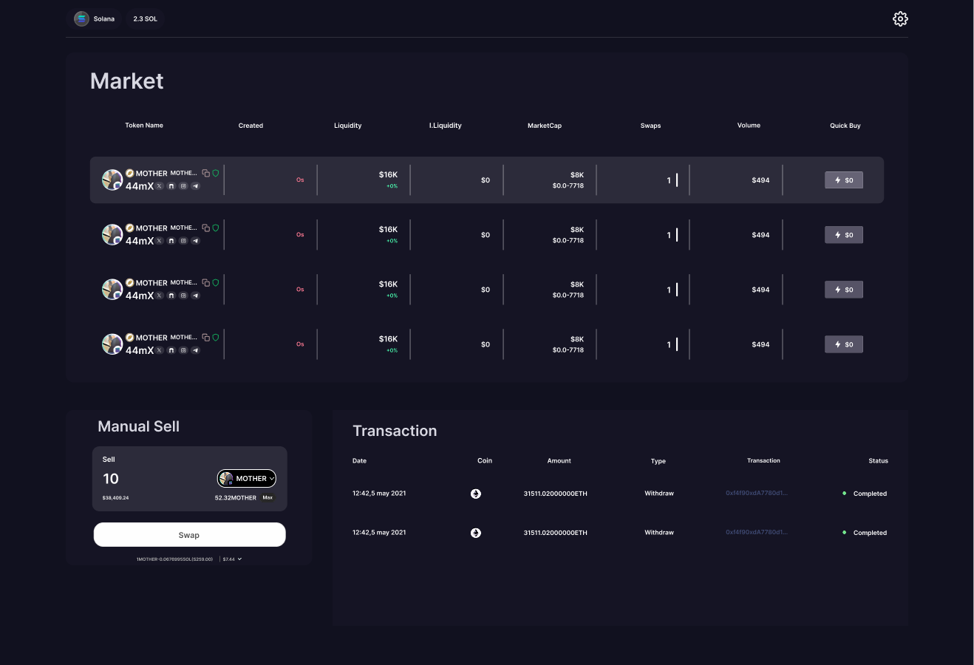Copy address in third market row
This screenshot has width=974, height=665.
click(206, 282)
